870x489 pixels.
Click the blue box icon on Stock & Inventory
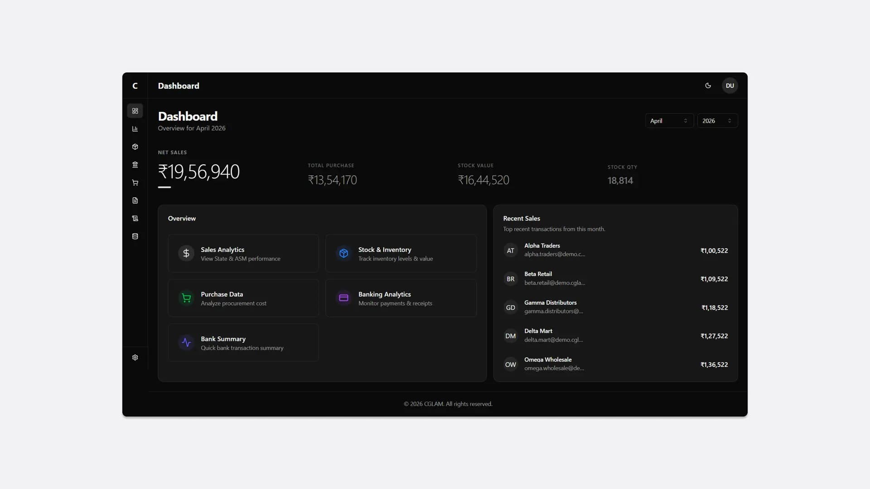[x=344, y=253]
